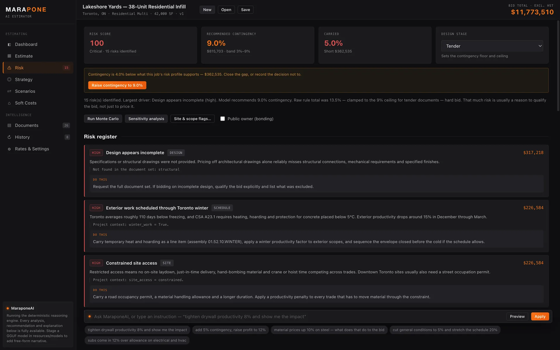Click the Documents icon in sidebar
Screen dimensions: 560x350
tap(9, 125)
